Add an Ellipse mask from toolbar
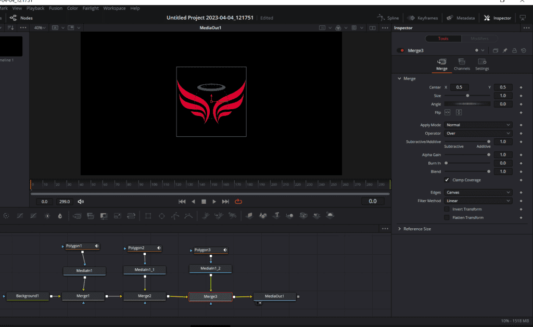Image resolution: width=533 pixels, height=327 pixels. (162, 216)
